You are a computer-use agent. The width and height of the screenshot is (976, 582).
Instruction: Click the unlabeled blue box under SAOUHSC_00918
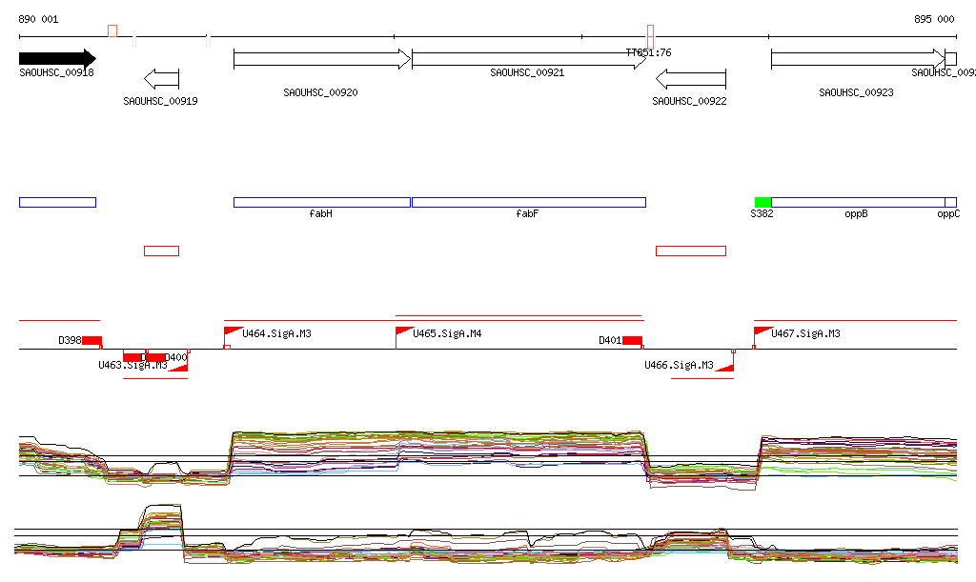57,202
